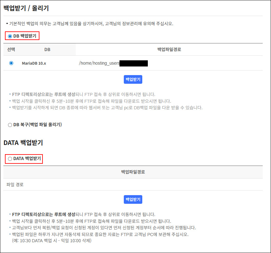Image resolution: width=271 pixels, height=253 pixels.
Task: Click the DB 종류에 따라 웹서버 note line
Action: click(107, 108)
